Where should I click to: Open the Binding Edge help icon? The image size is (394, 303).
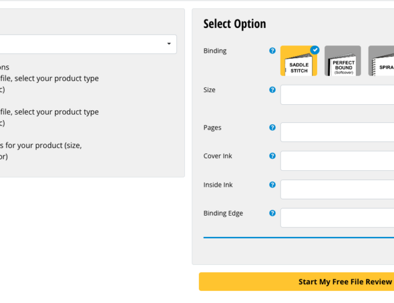(x=272, y=213)
